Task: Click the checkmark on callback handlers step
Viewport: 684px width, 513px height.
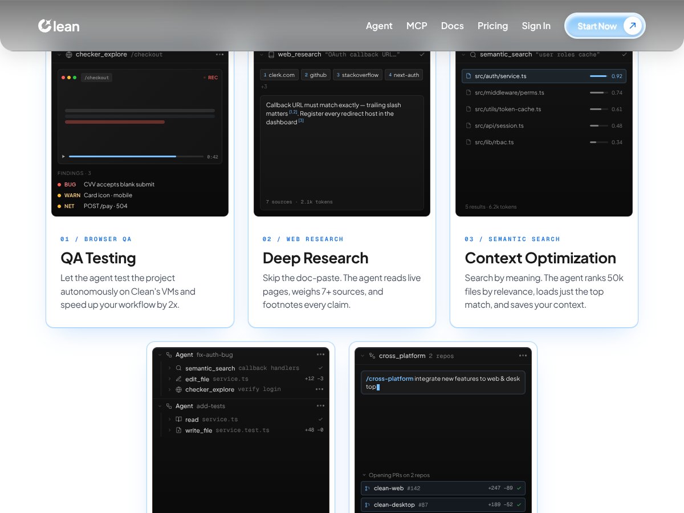Action: (x=320, y=368)
